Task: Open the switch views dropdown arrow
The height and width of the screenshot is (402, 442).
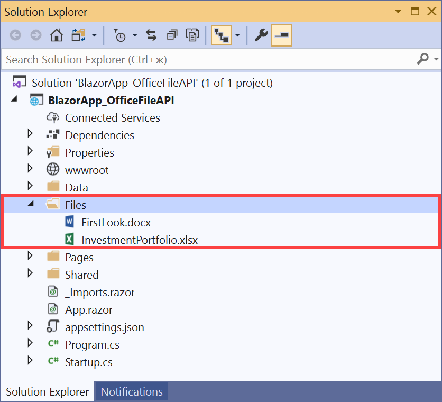Action: click(x=95, y=35)
